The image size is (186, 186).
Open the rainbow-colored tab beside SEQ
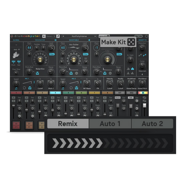coord(143,93)
